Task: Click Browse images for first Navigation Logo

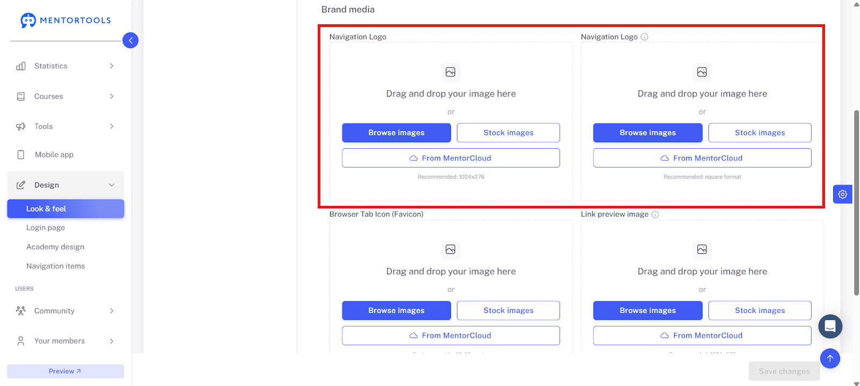Action: 396,133
